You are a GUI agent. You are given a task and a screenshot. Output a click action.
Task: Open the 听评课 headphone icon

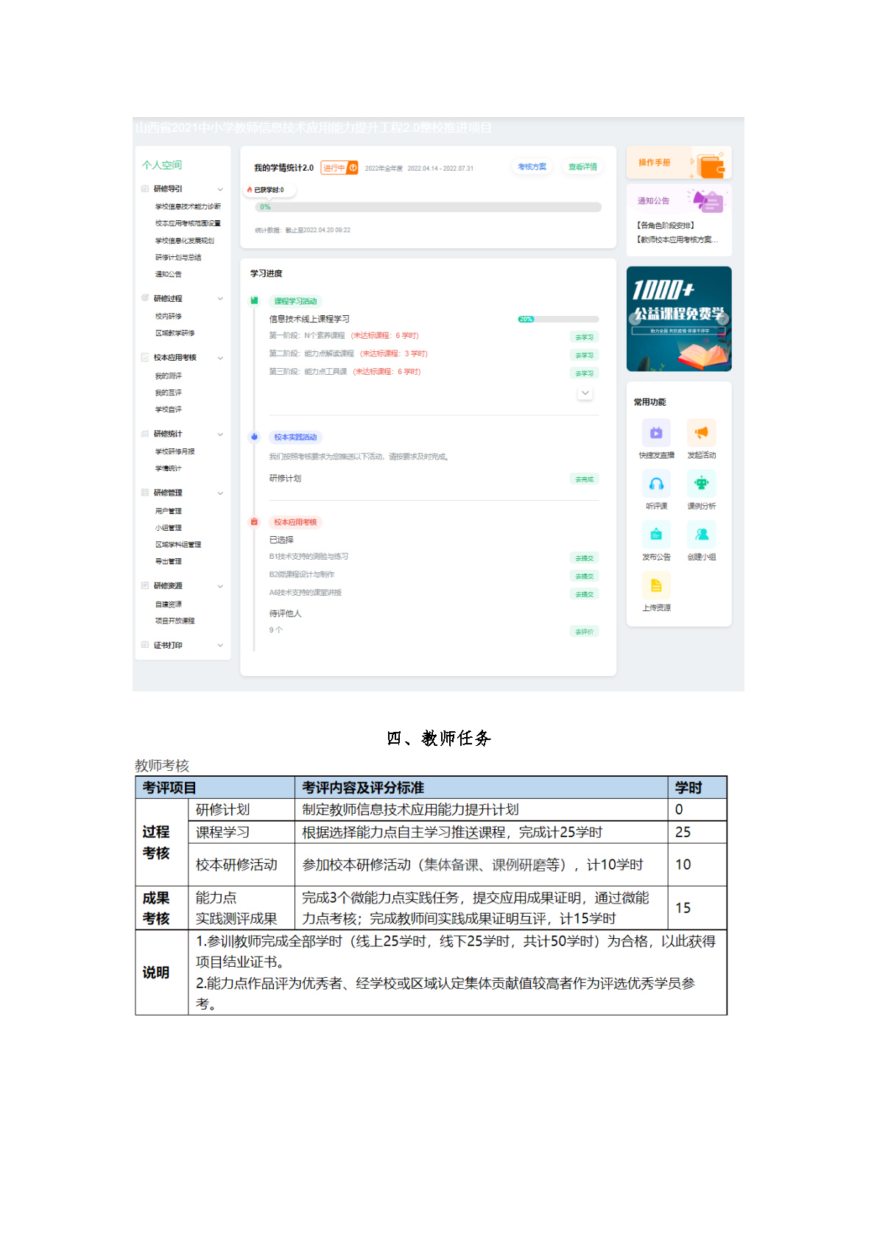coord(656,483)
